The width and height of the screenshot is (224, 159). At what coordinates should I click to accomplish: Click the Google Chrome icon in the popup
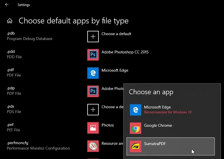(136, 128)
